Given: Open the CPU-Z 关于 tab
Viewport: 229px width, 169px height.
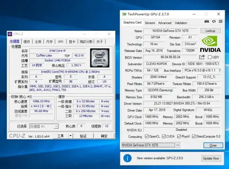Looking at the screenshot, I should pos(100,42).
